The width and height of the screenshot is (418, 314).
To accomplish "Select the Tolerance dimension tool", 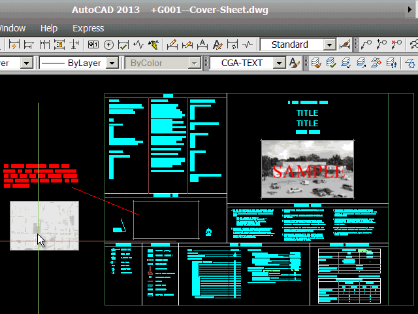I will pyautogui.click(x=92, y=44).
